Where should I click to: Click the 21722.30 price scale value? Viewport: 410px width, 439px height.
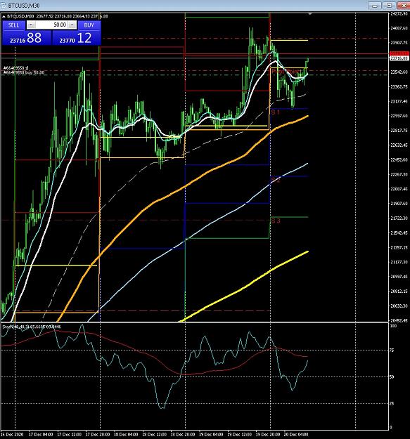coord(399,218)
